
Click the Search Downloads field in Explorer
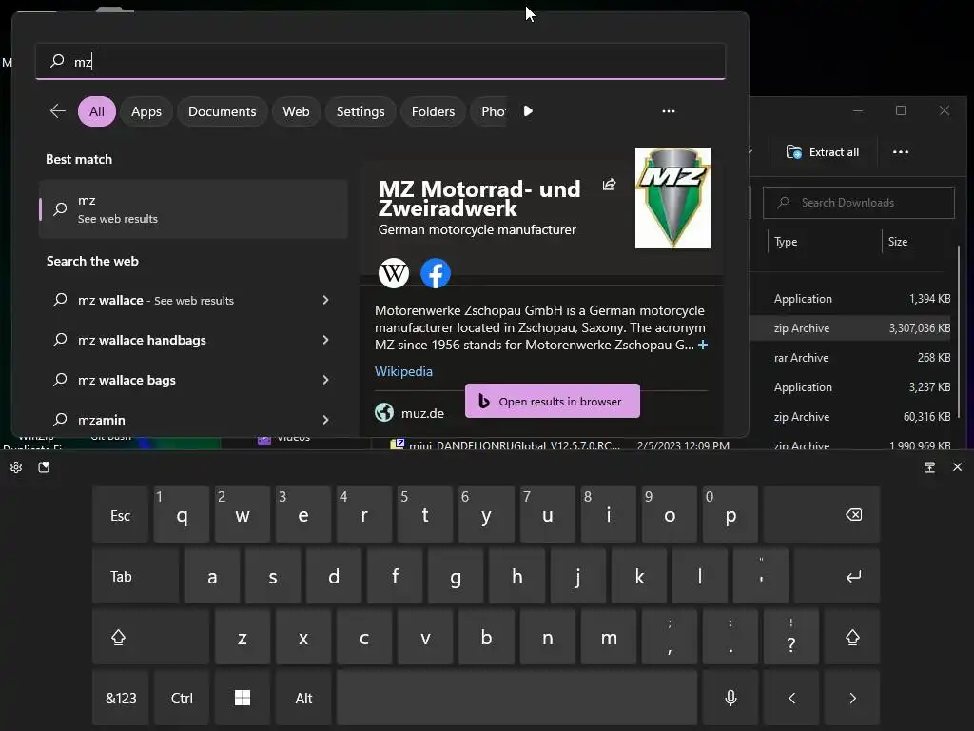859,203
